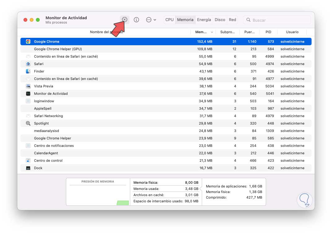Click the icon of Safari content PID 4999
This screenshot has width=332, height=233.
coord(28,56)
